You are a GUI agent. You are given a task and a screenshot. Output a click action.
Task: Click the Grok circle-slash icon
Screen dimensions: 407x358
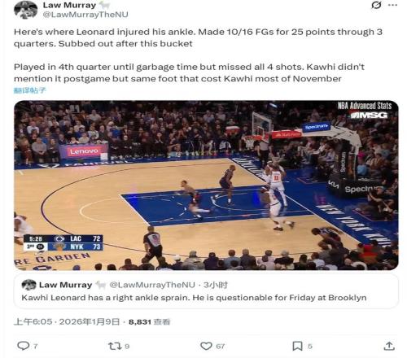(376, 5)
